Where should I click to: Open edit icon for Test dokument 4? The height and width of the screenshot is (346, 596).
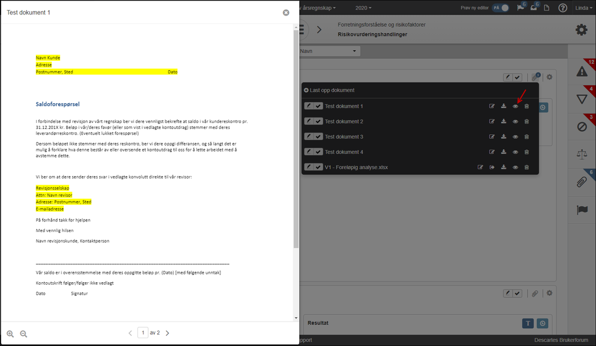[492, 152]
